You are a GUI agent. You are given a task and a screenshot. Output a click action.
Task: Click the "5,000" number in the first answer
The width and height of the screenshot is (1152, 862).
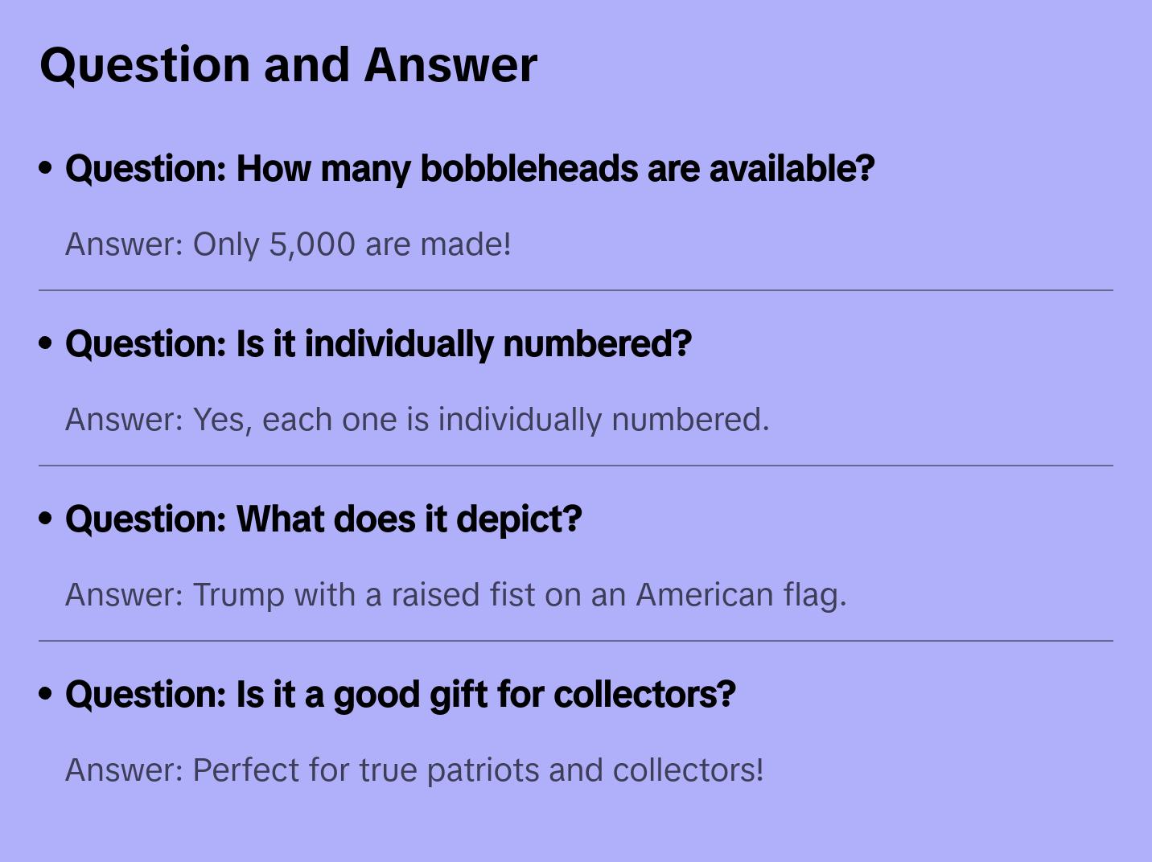(311, 244)
